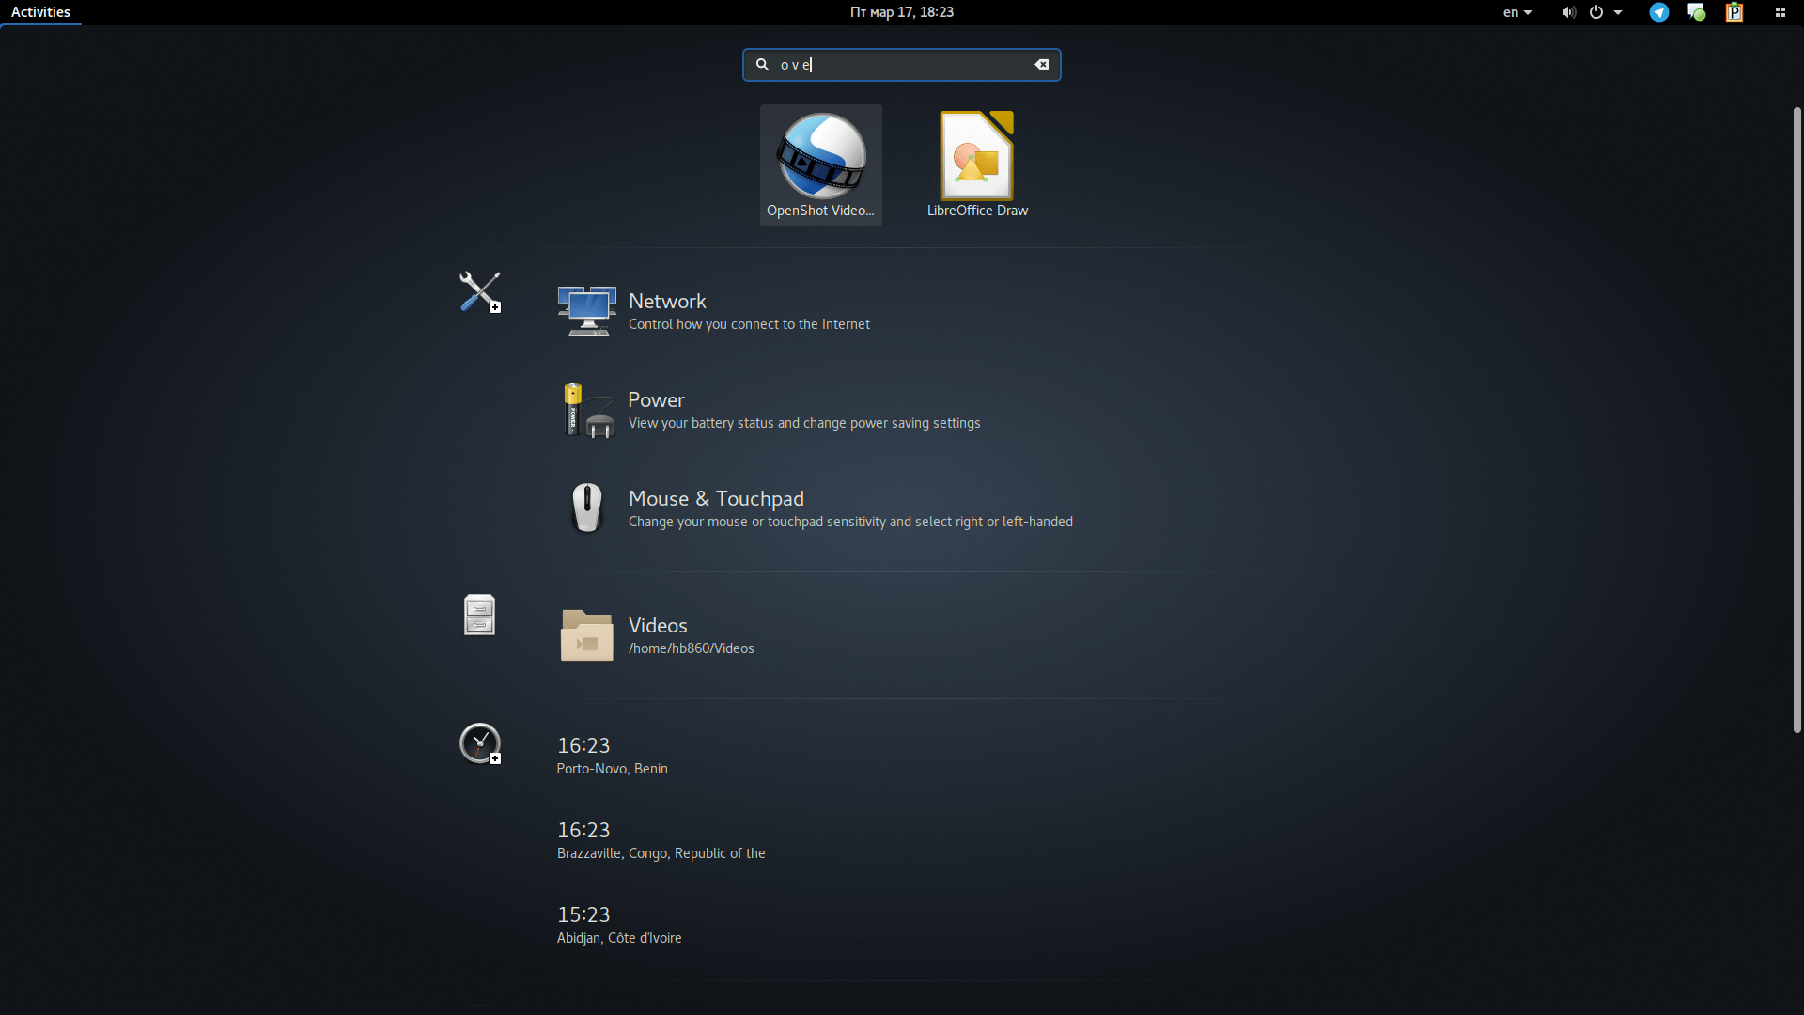Click the Settings wrench-and-screwdriver category icon
This screenshot has width=1804, height=1015.
click(479, 293)
